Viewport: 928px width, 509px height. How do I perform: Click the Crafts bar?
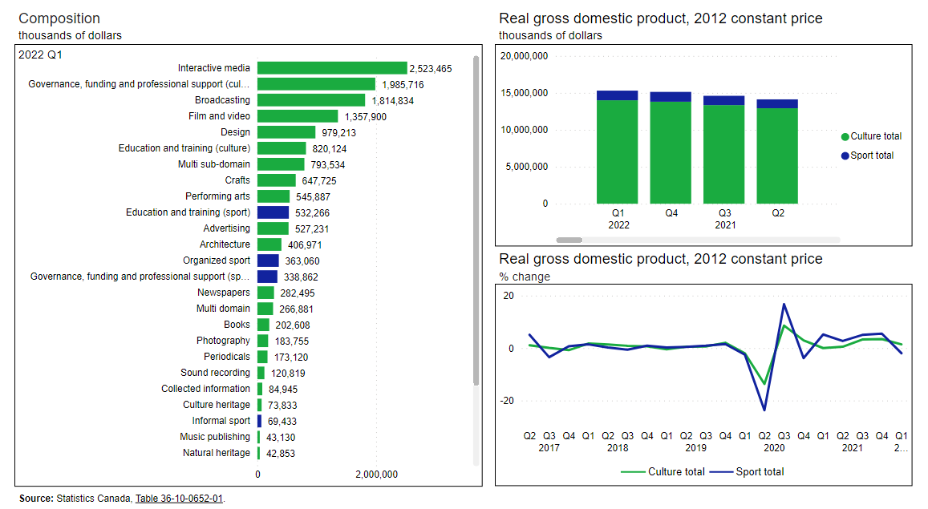(277, 180)
